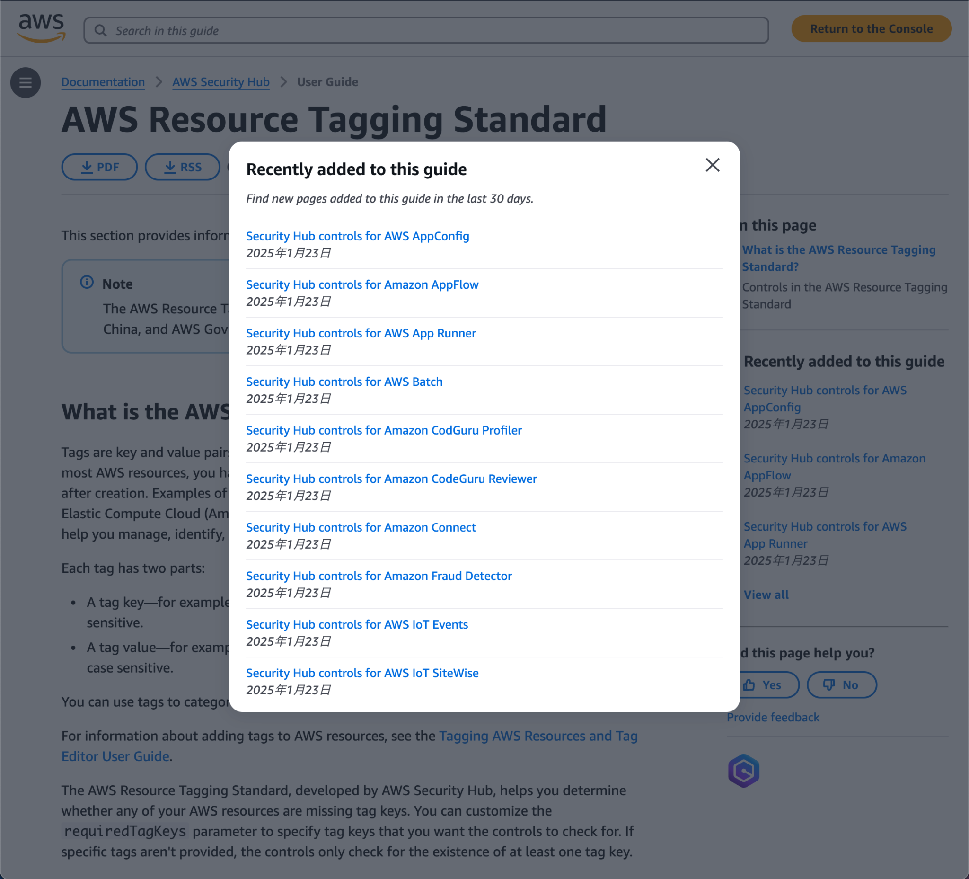Screen dimensions: 969x879
Task: Open the Amazon Q assistant icon
Action: click(743, 771)
